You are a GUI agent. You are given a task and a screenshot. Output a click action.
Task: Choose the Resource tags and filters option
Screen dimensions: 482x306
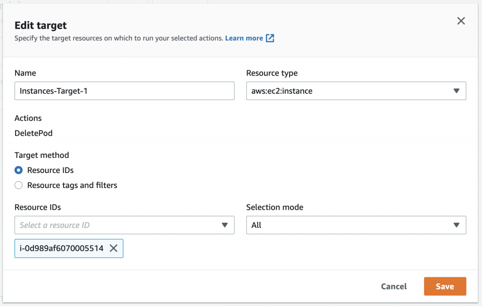point(19,185)
